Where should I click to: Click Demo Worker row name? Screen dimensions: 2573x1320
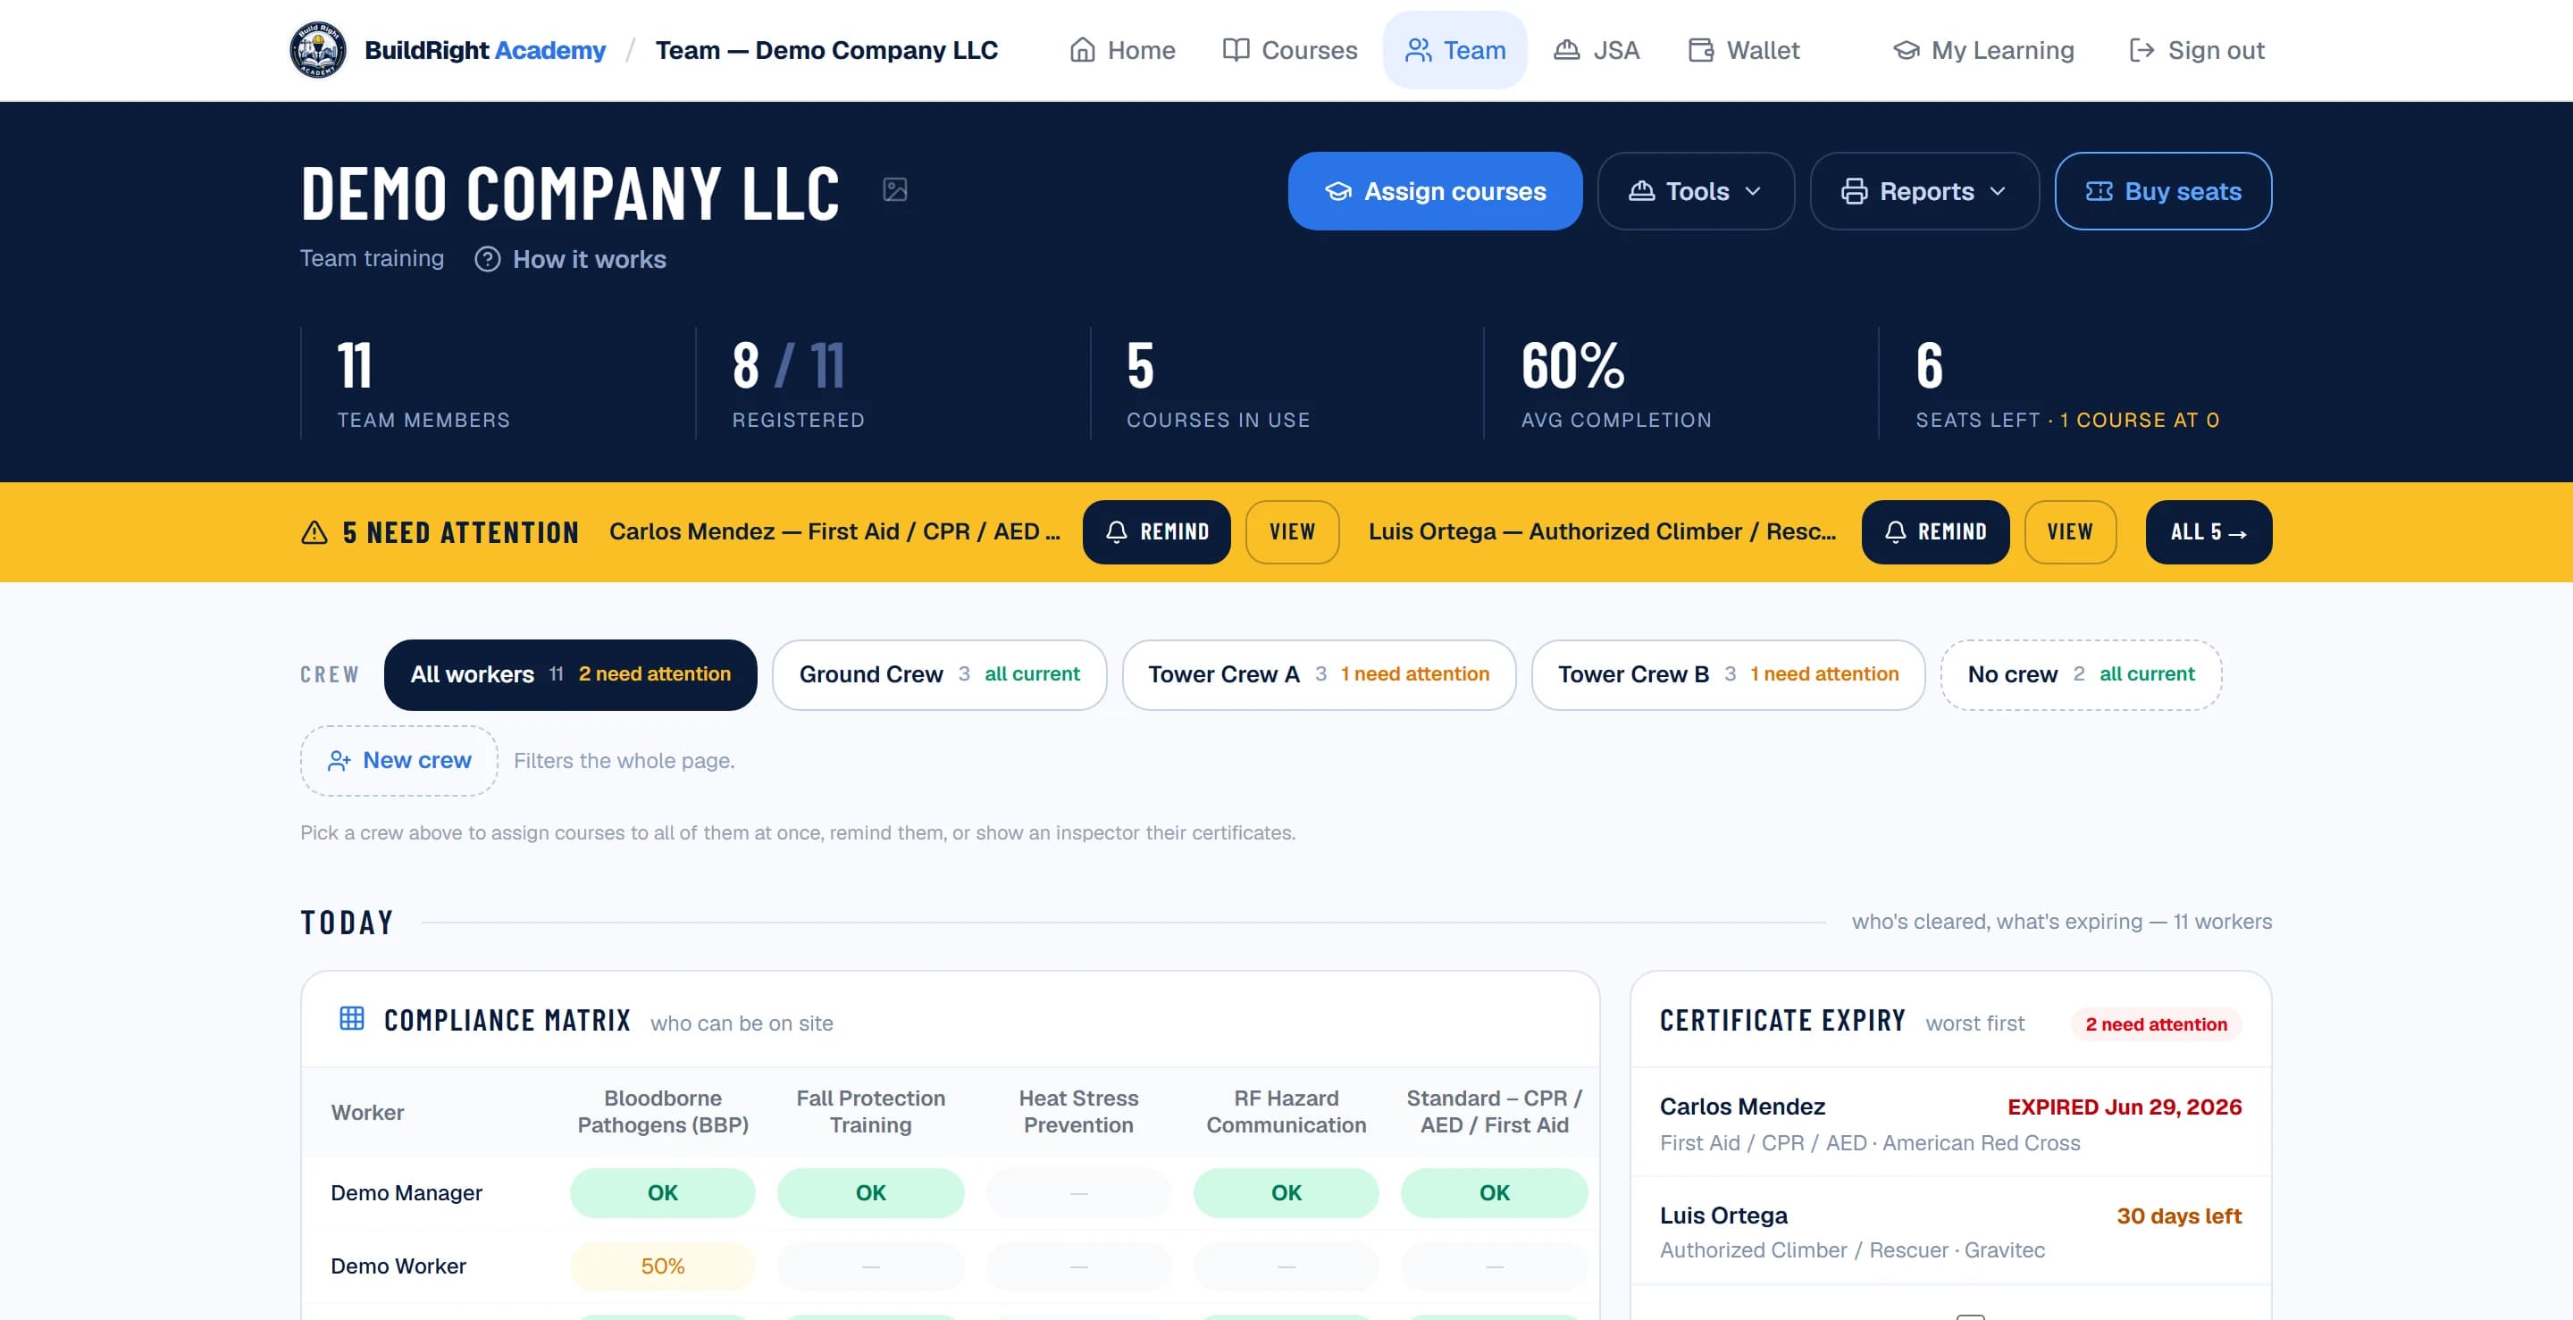pyautogui.click(x=398, y=1266)
